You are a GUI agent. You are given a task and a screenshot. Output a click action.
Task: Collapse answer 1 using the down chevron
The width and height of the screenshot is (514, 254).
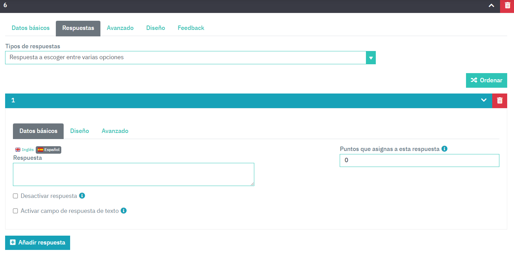coord(484,100)
